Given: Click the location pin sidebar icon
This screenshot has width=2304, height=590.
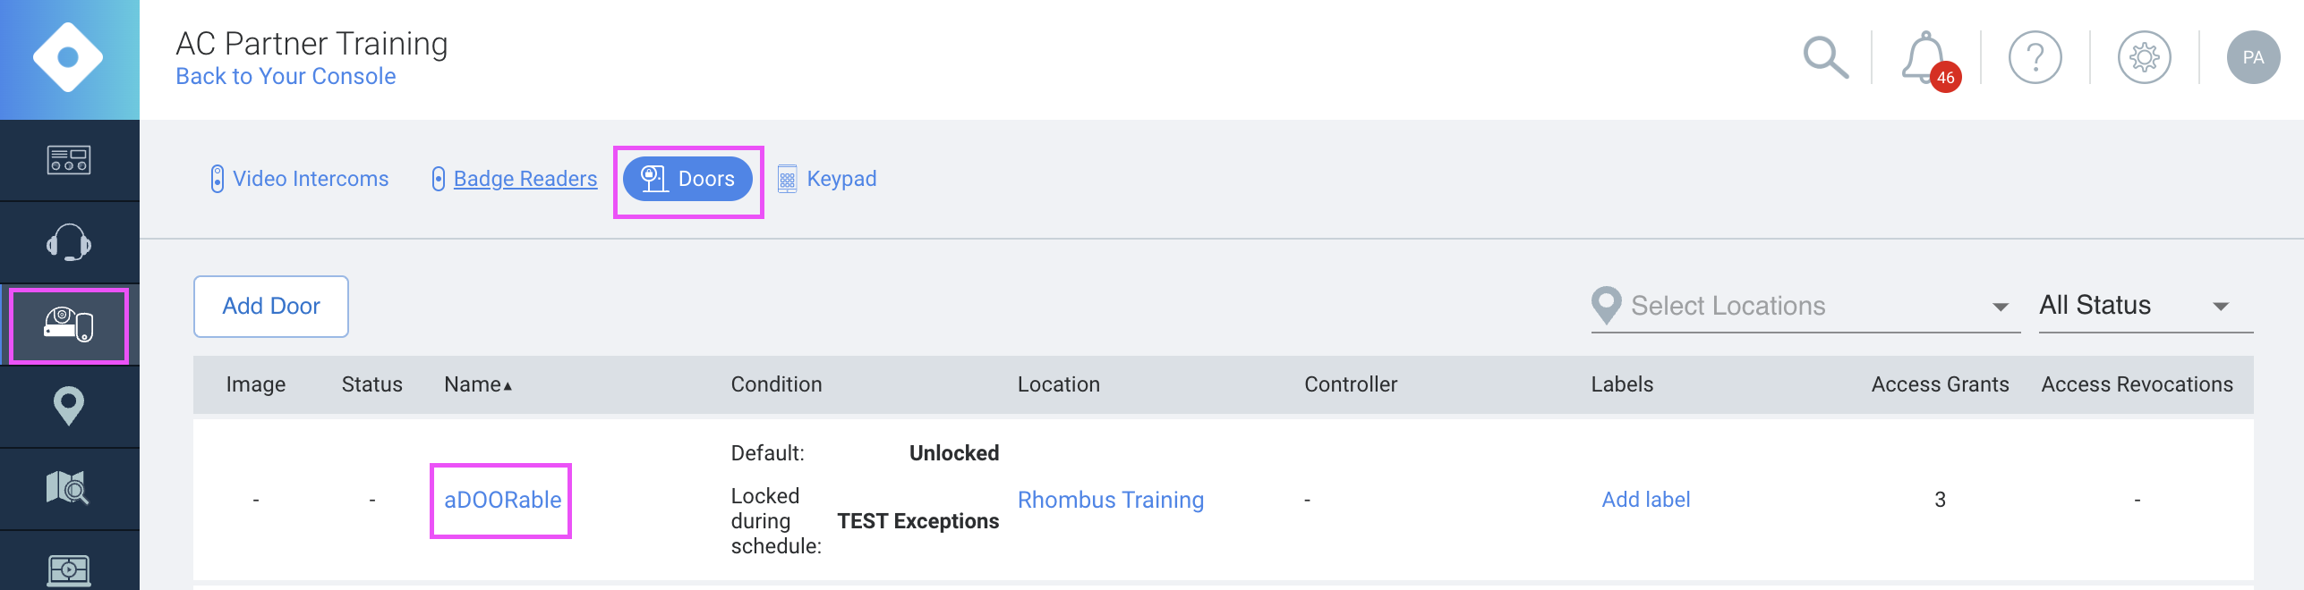Looking at the screenshot, I should coord(70,407).
